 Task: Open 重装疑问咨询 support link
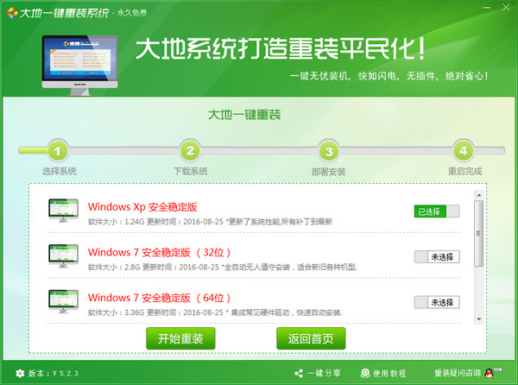(458, 373)
